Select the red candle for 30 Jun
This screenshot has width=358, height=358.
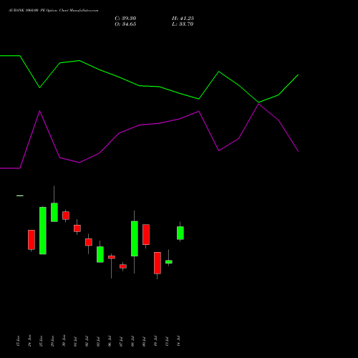(66, 216)
